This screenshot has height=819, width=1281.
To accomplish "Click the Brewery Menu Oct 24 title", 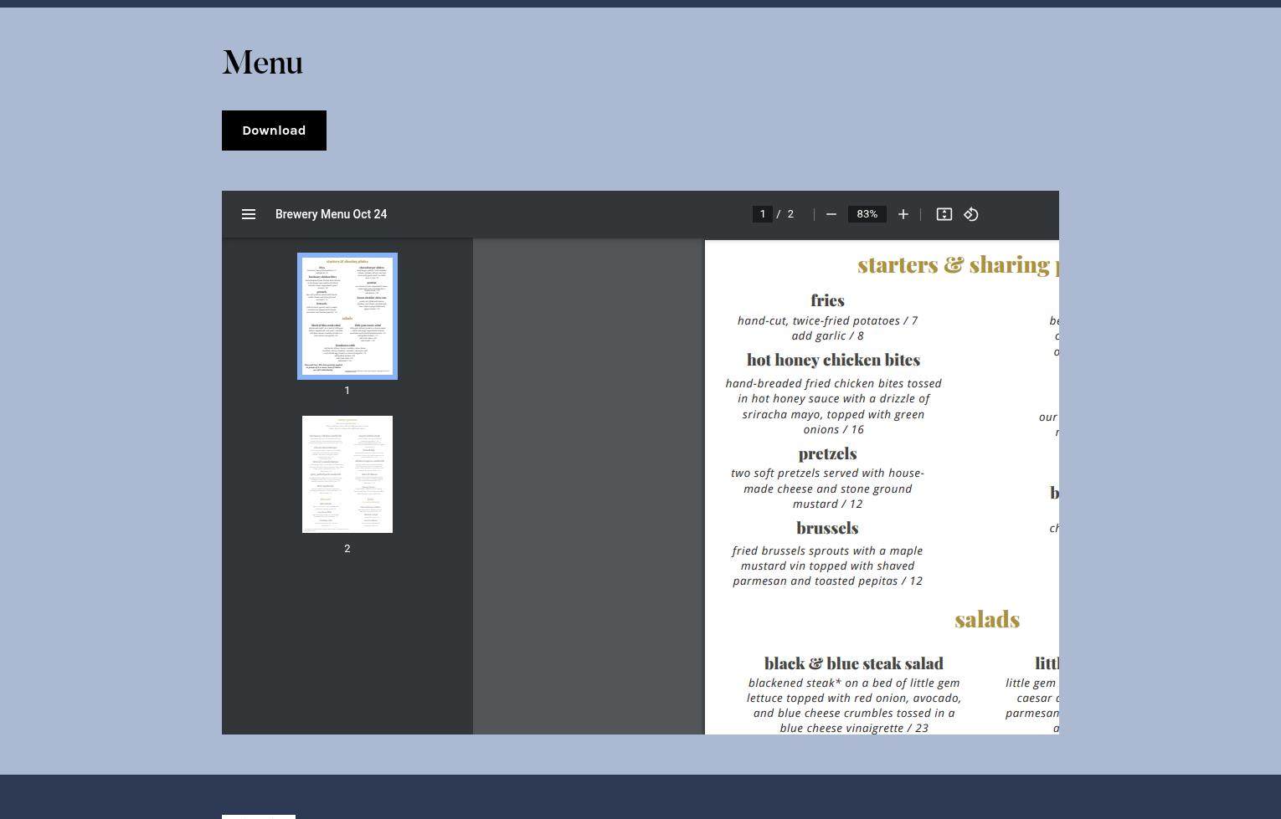I will tap(331, 214).
